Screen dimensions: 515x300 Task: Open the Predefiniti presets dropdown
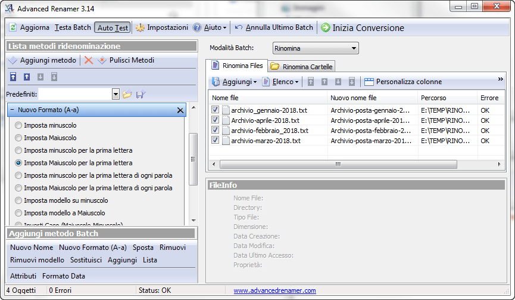pyautogui.click(x=116, y=94)
